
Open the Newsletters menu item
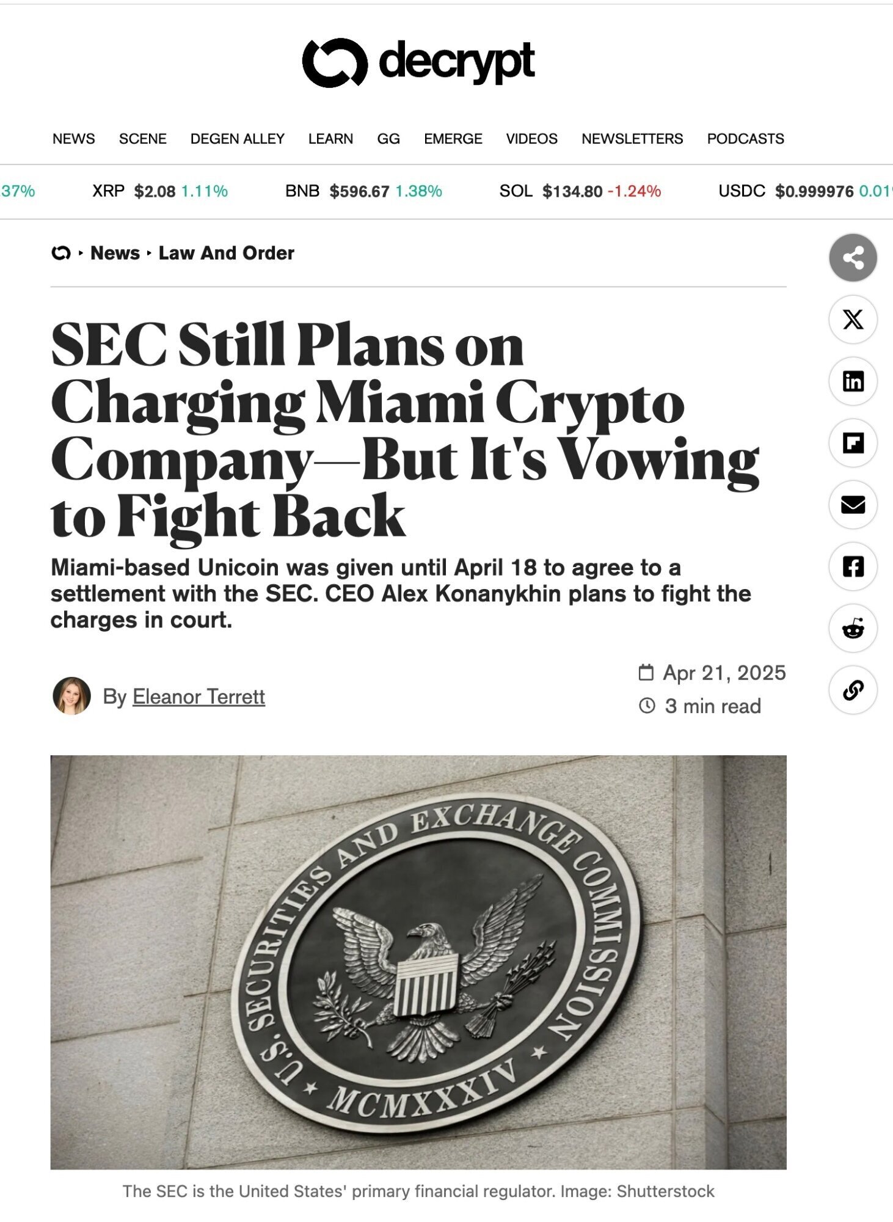pyautogui.click(x=632, y=139)
